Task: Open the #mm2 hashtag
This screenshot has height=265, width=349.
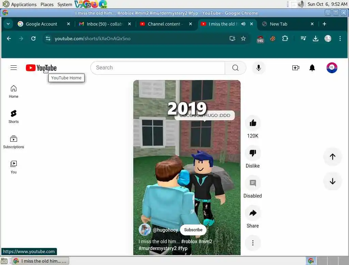Action: coord(205,241)
